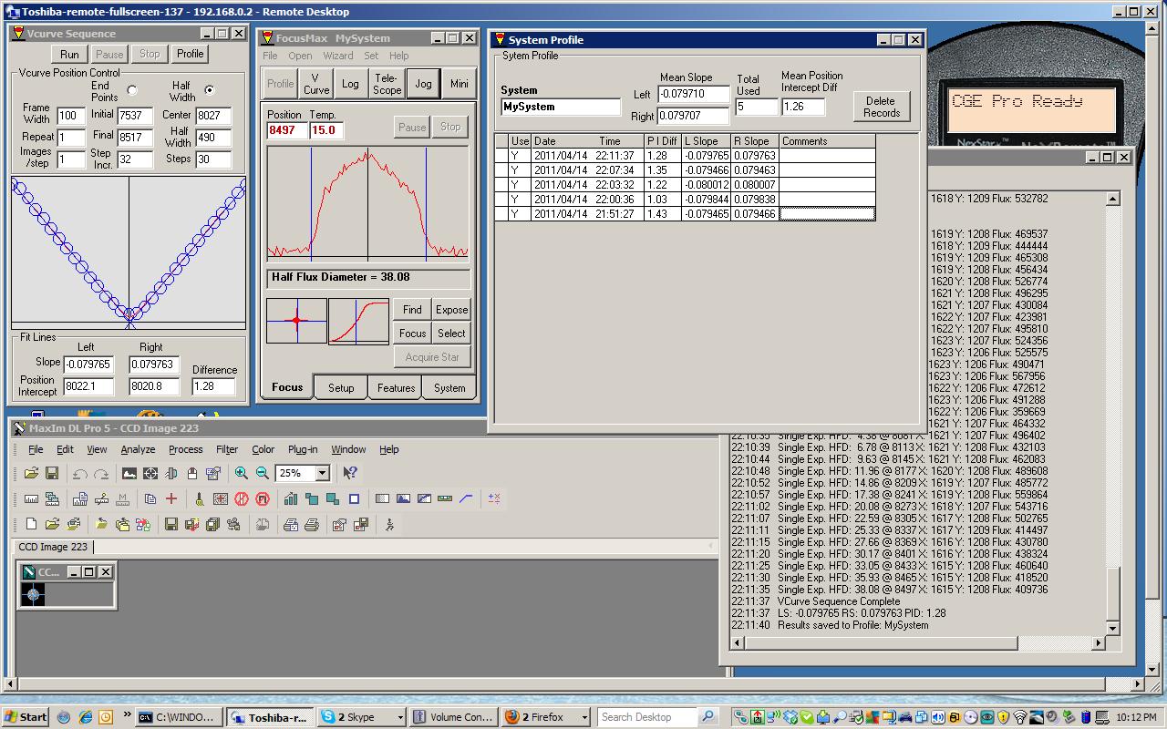Red circle 'Pl' icon in MaxIm toolbar

263,498
